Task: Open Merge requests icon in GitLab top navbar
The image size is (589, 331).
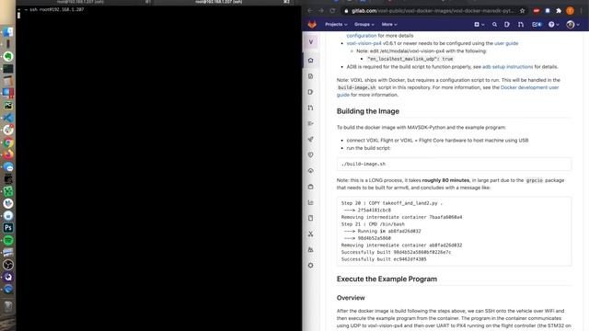Action: [x=521, y=25]
